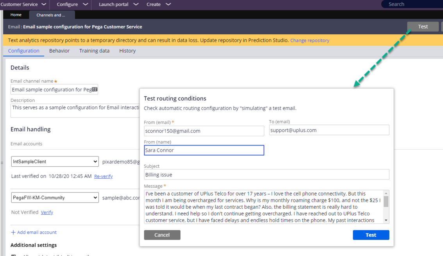The image size is (443, 256).
Task: Click the Not Verified status text
Action: pyautogui.click(x=25, y=212)
